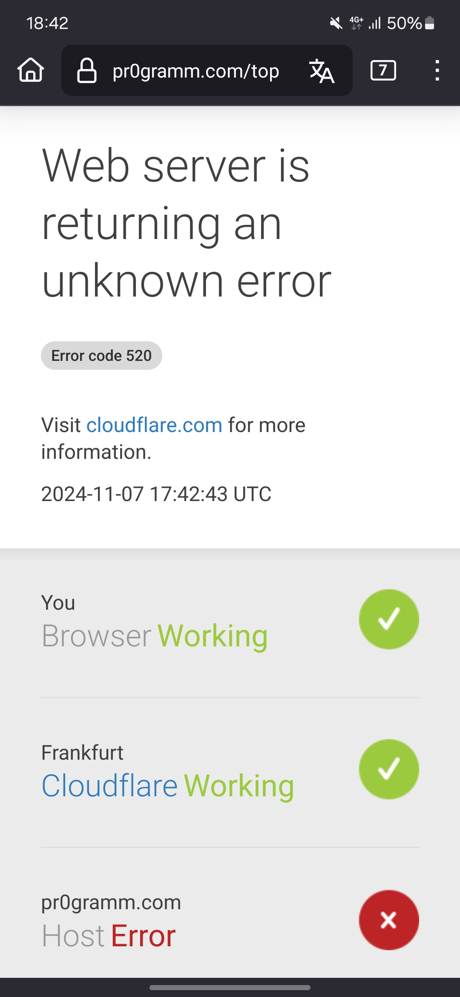This screenshot has width=460, height=997.
Task: Tap the pr0gramm.com host label
Action: click(x=111, y=902)
